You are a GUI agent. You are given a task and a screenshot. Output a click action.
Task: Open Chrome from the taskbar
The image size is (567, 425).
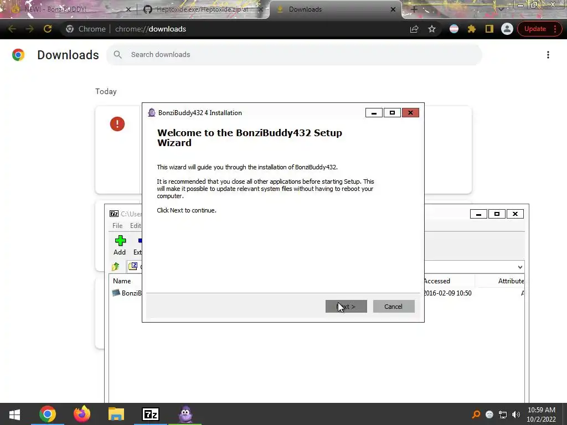click(48, 414)
